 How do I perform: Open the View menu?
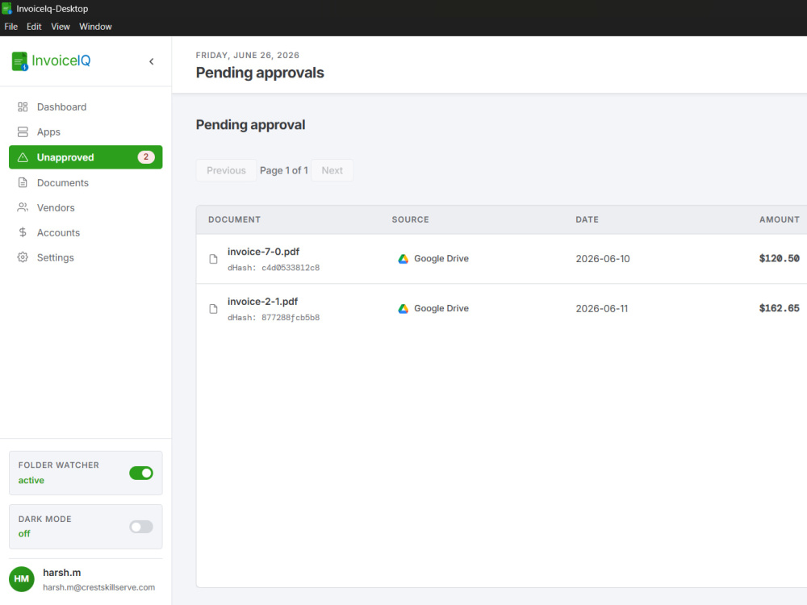point(61,27)
